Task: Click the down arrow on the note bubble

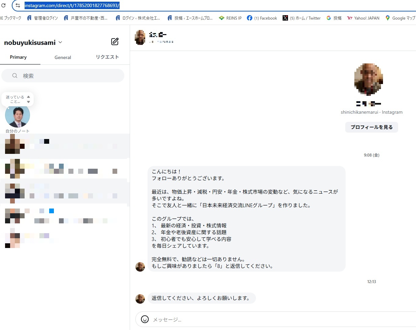Action: [x=28, y=102]
